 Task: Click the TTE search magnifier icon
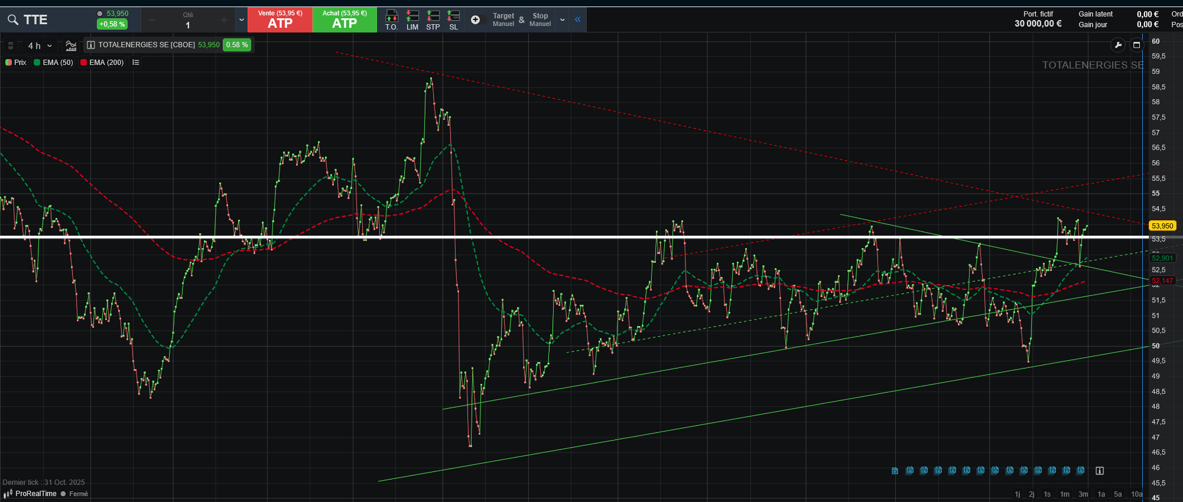[13, 20]
